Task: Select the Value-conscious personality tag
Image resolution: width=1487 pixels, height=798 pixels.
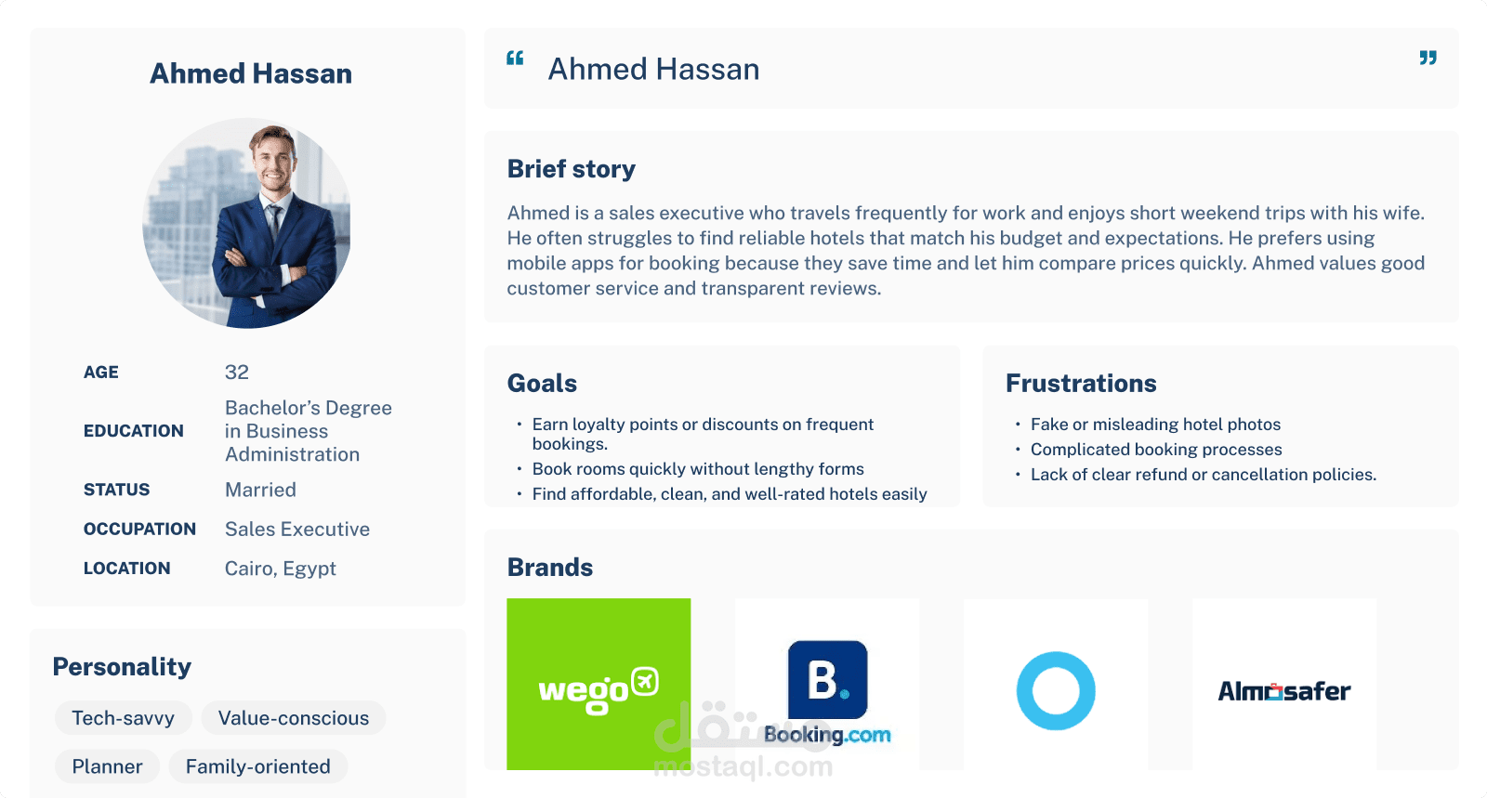Action: (294, 718)
